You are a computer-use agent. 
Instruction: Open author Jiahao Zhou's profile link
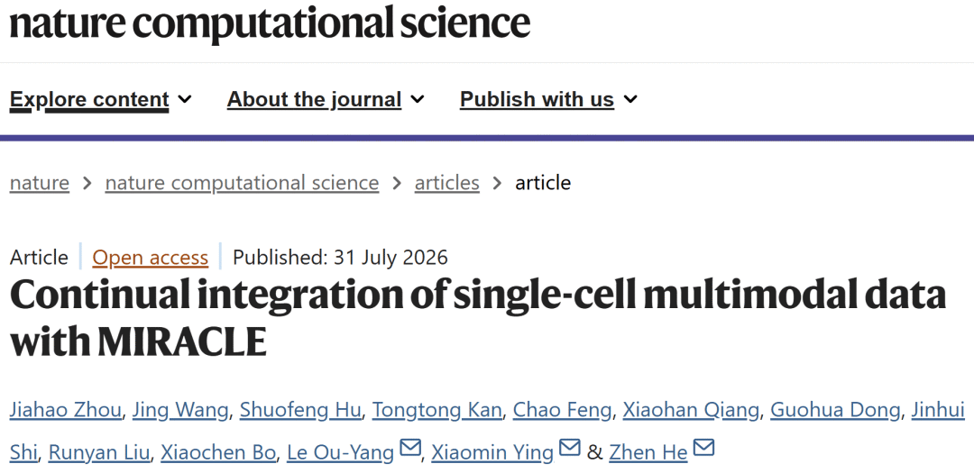65,410
